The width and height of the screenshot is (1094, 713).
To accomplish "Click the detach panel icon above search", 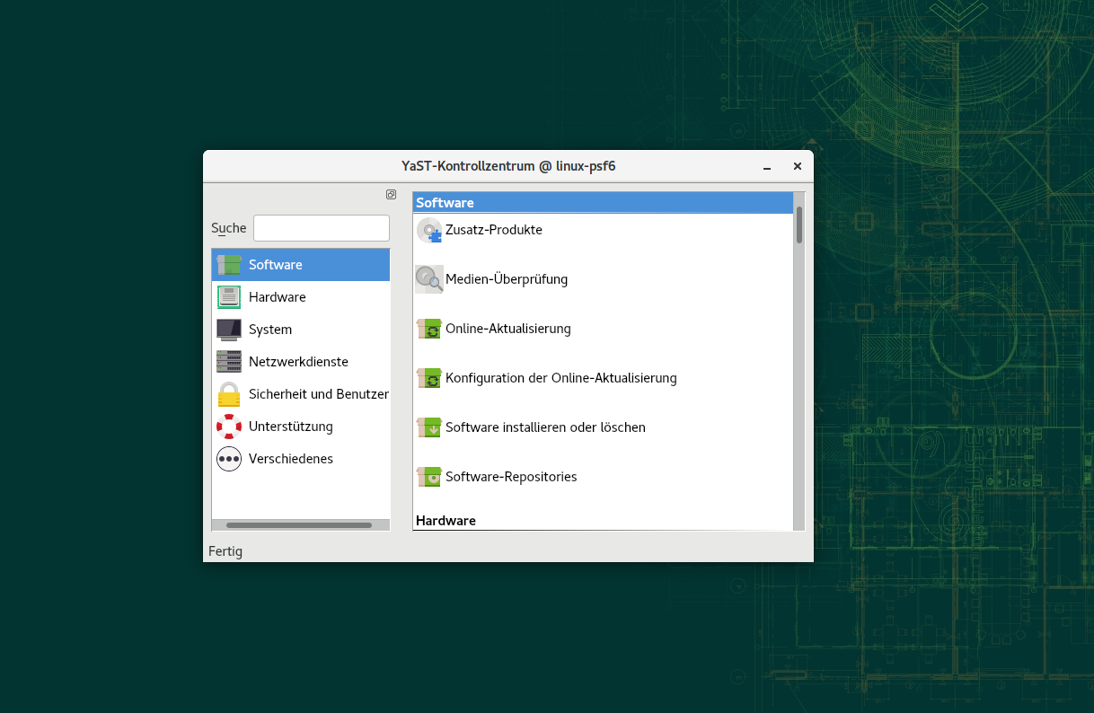I will tap(391, 194).
